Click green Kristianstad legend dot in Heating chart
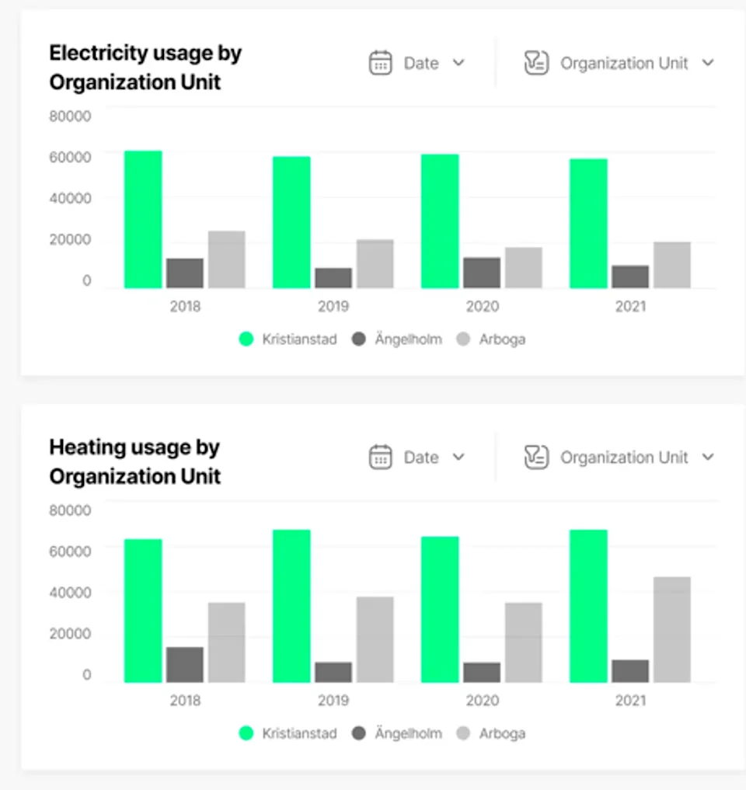The width and height of the screenshot is (746, 790). [x=246, y=733]
